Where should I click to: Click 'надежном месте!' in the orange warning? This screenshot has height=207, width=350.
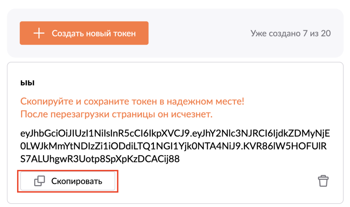205,102
